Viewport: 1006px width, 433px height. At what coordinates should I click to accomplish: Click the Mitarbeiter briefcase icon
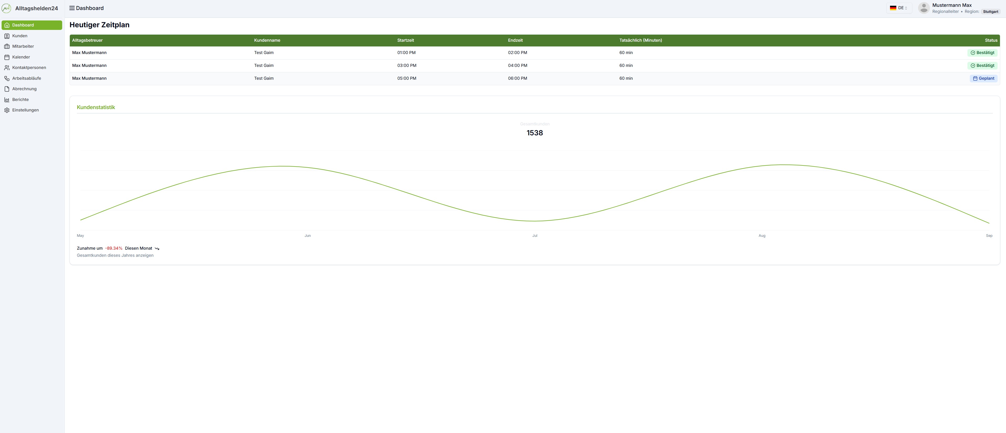click(7, 46)
